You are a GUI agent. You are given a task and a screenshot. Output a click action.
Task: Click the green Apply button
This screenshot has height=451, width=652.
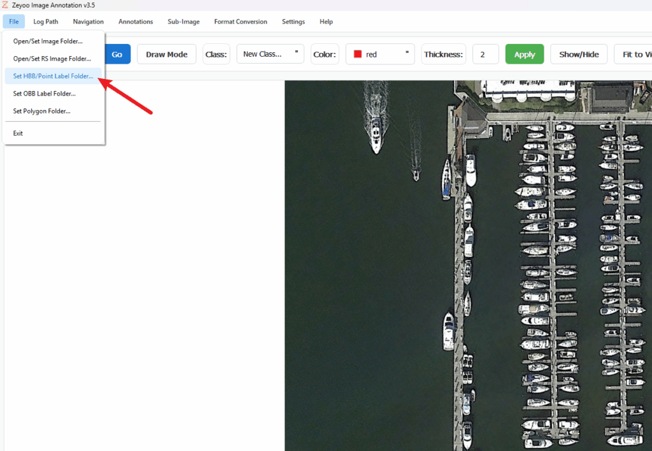pyautogui.click(x=525, y=54)
